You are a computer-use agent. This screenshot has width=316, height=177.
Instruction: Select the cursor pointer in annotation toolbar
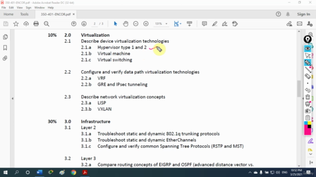coord(308,56)
